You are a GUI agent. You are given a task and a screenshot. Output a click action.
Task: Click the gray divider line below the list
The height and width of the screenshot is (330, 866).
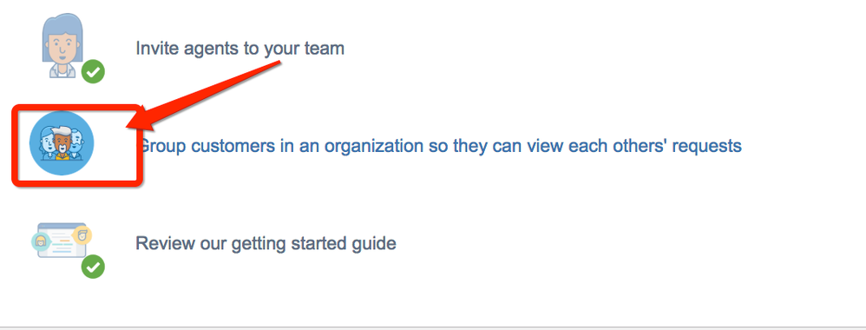[433, 327]
